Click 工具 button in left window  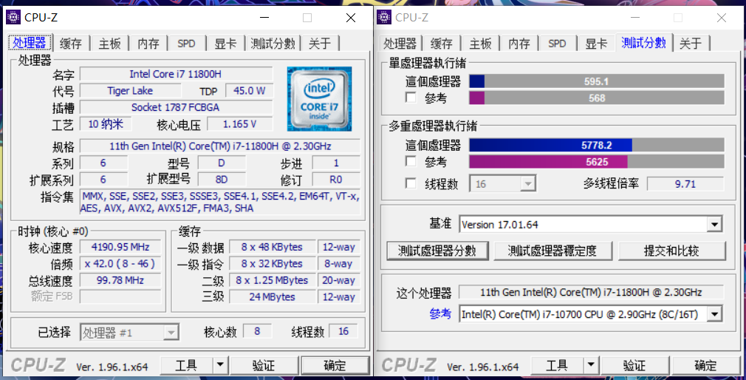(x=186, y=365)
